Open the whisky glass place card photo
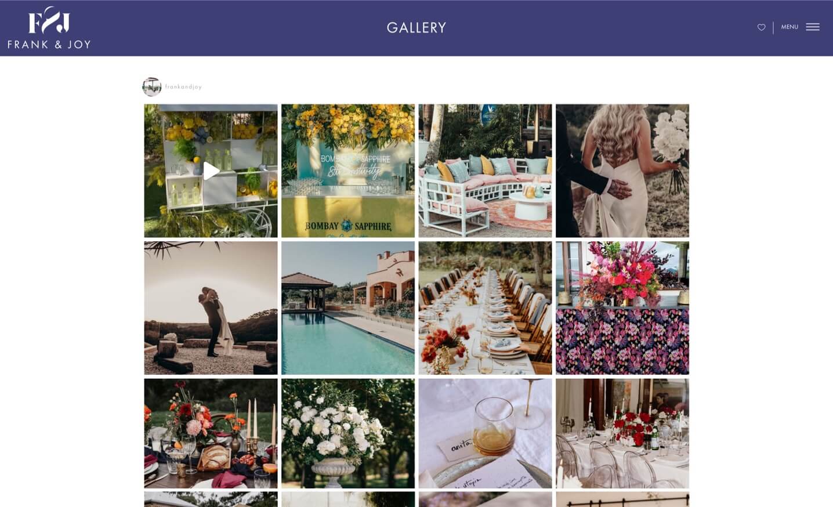 pyautogui.click(x=485, y=433)
